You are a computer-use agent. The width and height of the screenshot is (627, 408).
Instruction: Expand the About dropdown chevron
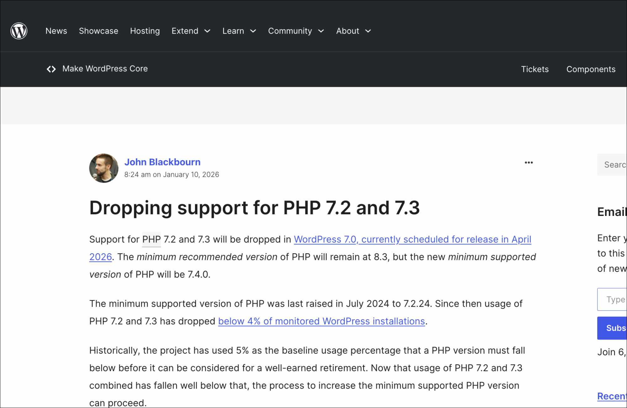(x=369, y=31)
